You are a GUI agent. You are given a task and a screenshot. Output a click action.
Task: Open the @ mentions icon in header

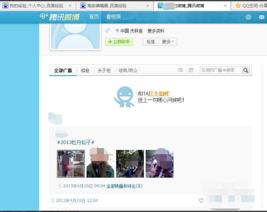(x=248, y=17)
